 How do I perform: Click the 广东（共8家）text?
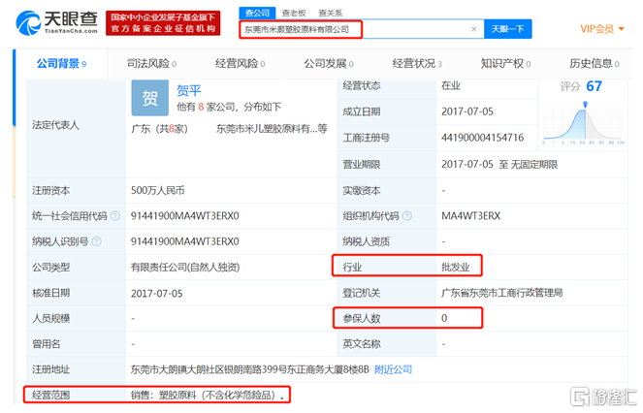(159, 129)
